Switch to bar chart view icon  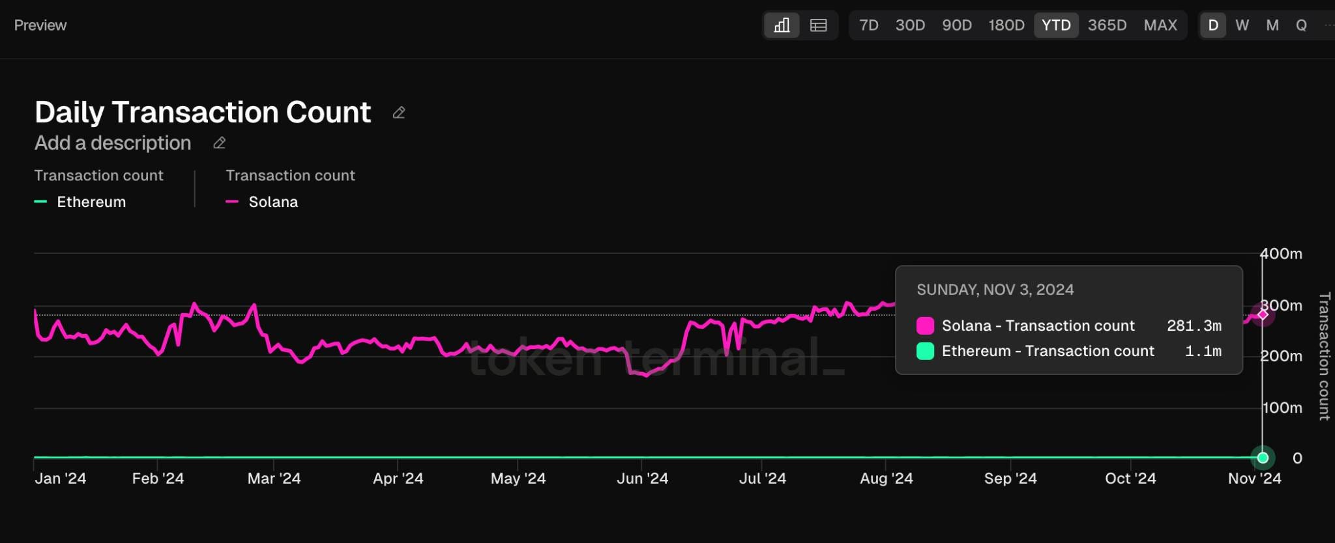(782, 25)
